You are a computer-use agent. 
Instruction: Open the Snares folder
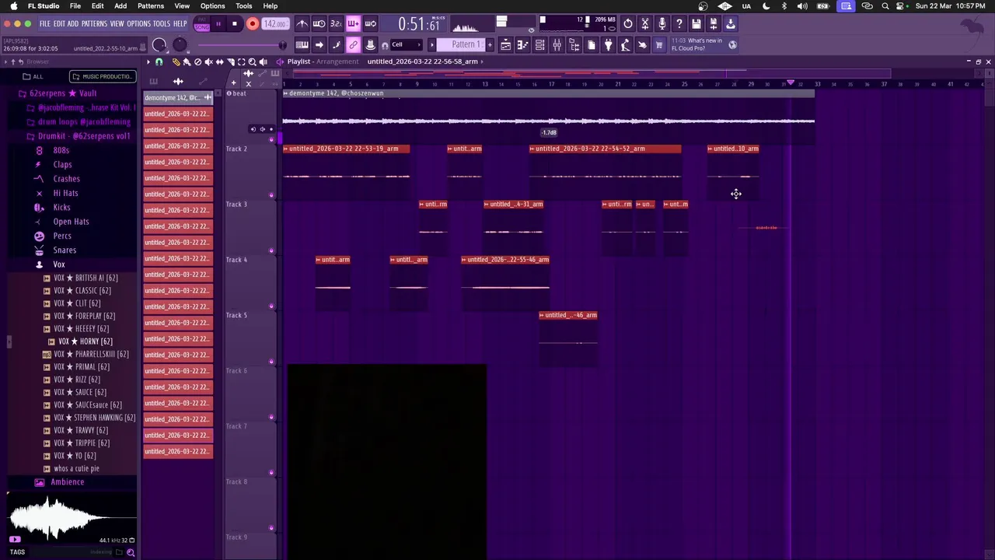click(65, 250)
